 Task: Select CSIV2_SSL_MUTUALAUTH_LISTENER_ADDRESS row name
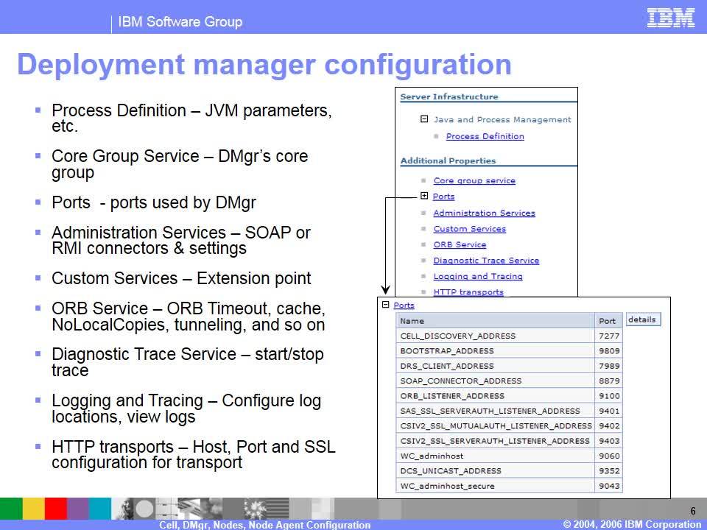[x=496, y=426]
